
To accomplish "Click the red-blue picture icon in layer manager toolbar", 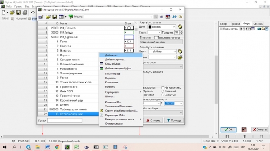I will pos(168,17).
